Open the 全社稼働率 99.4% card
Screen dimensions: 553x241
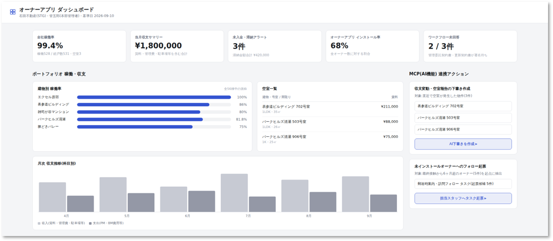[x=79, y=46]
